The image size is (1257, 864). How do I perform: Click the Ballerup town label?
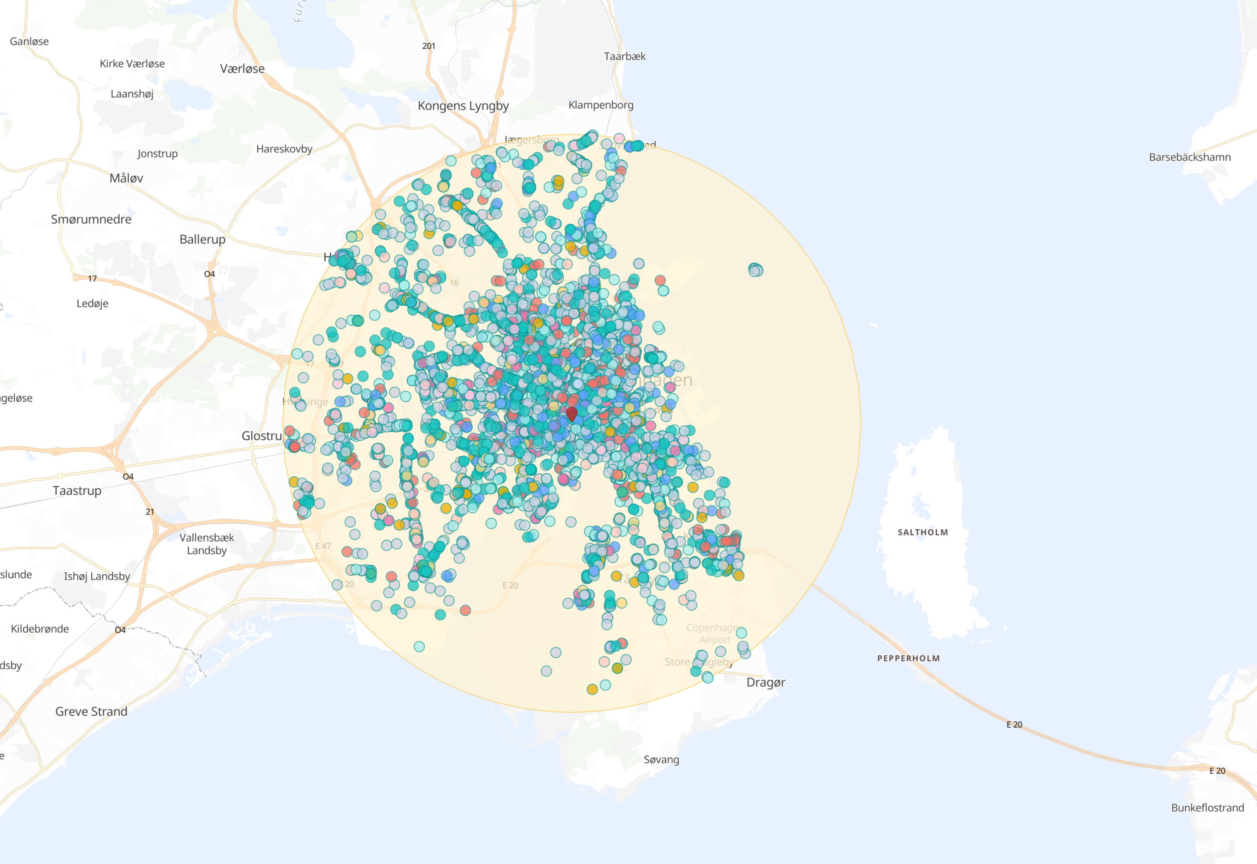pyautogui.click(x=202, y=239)
